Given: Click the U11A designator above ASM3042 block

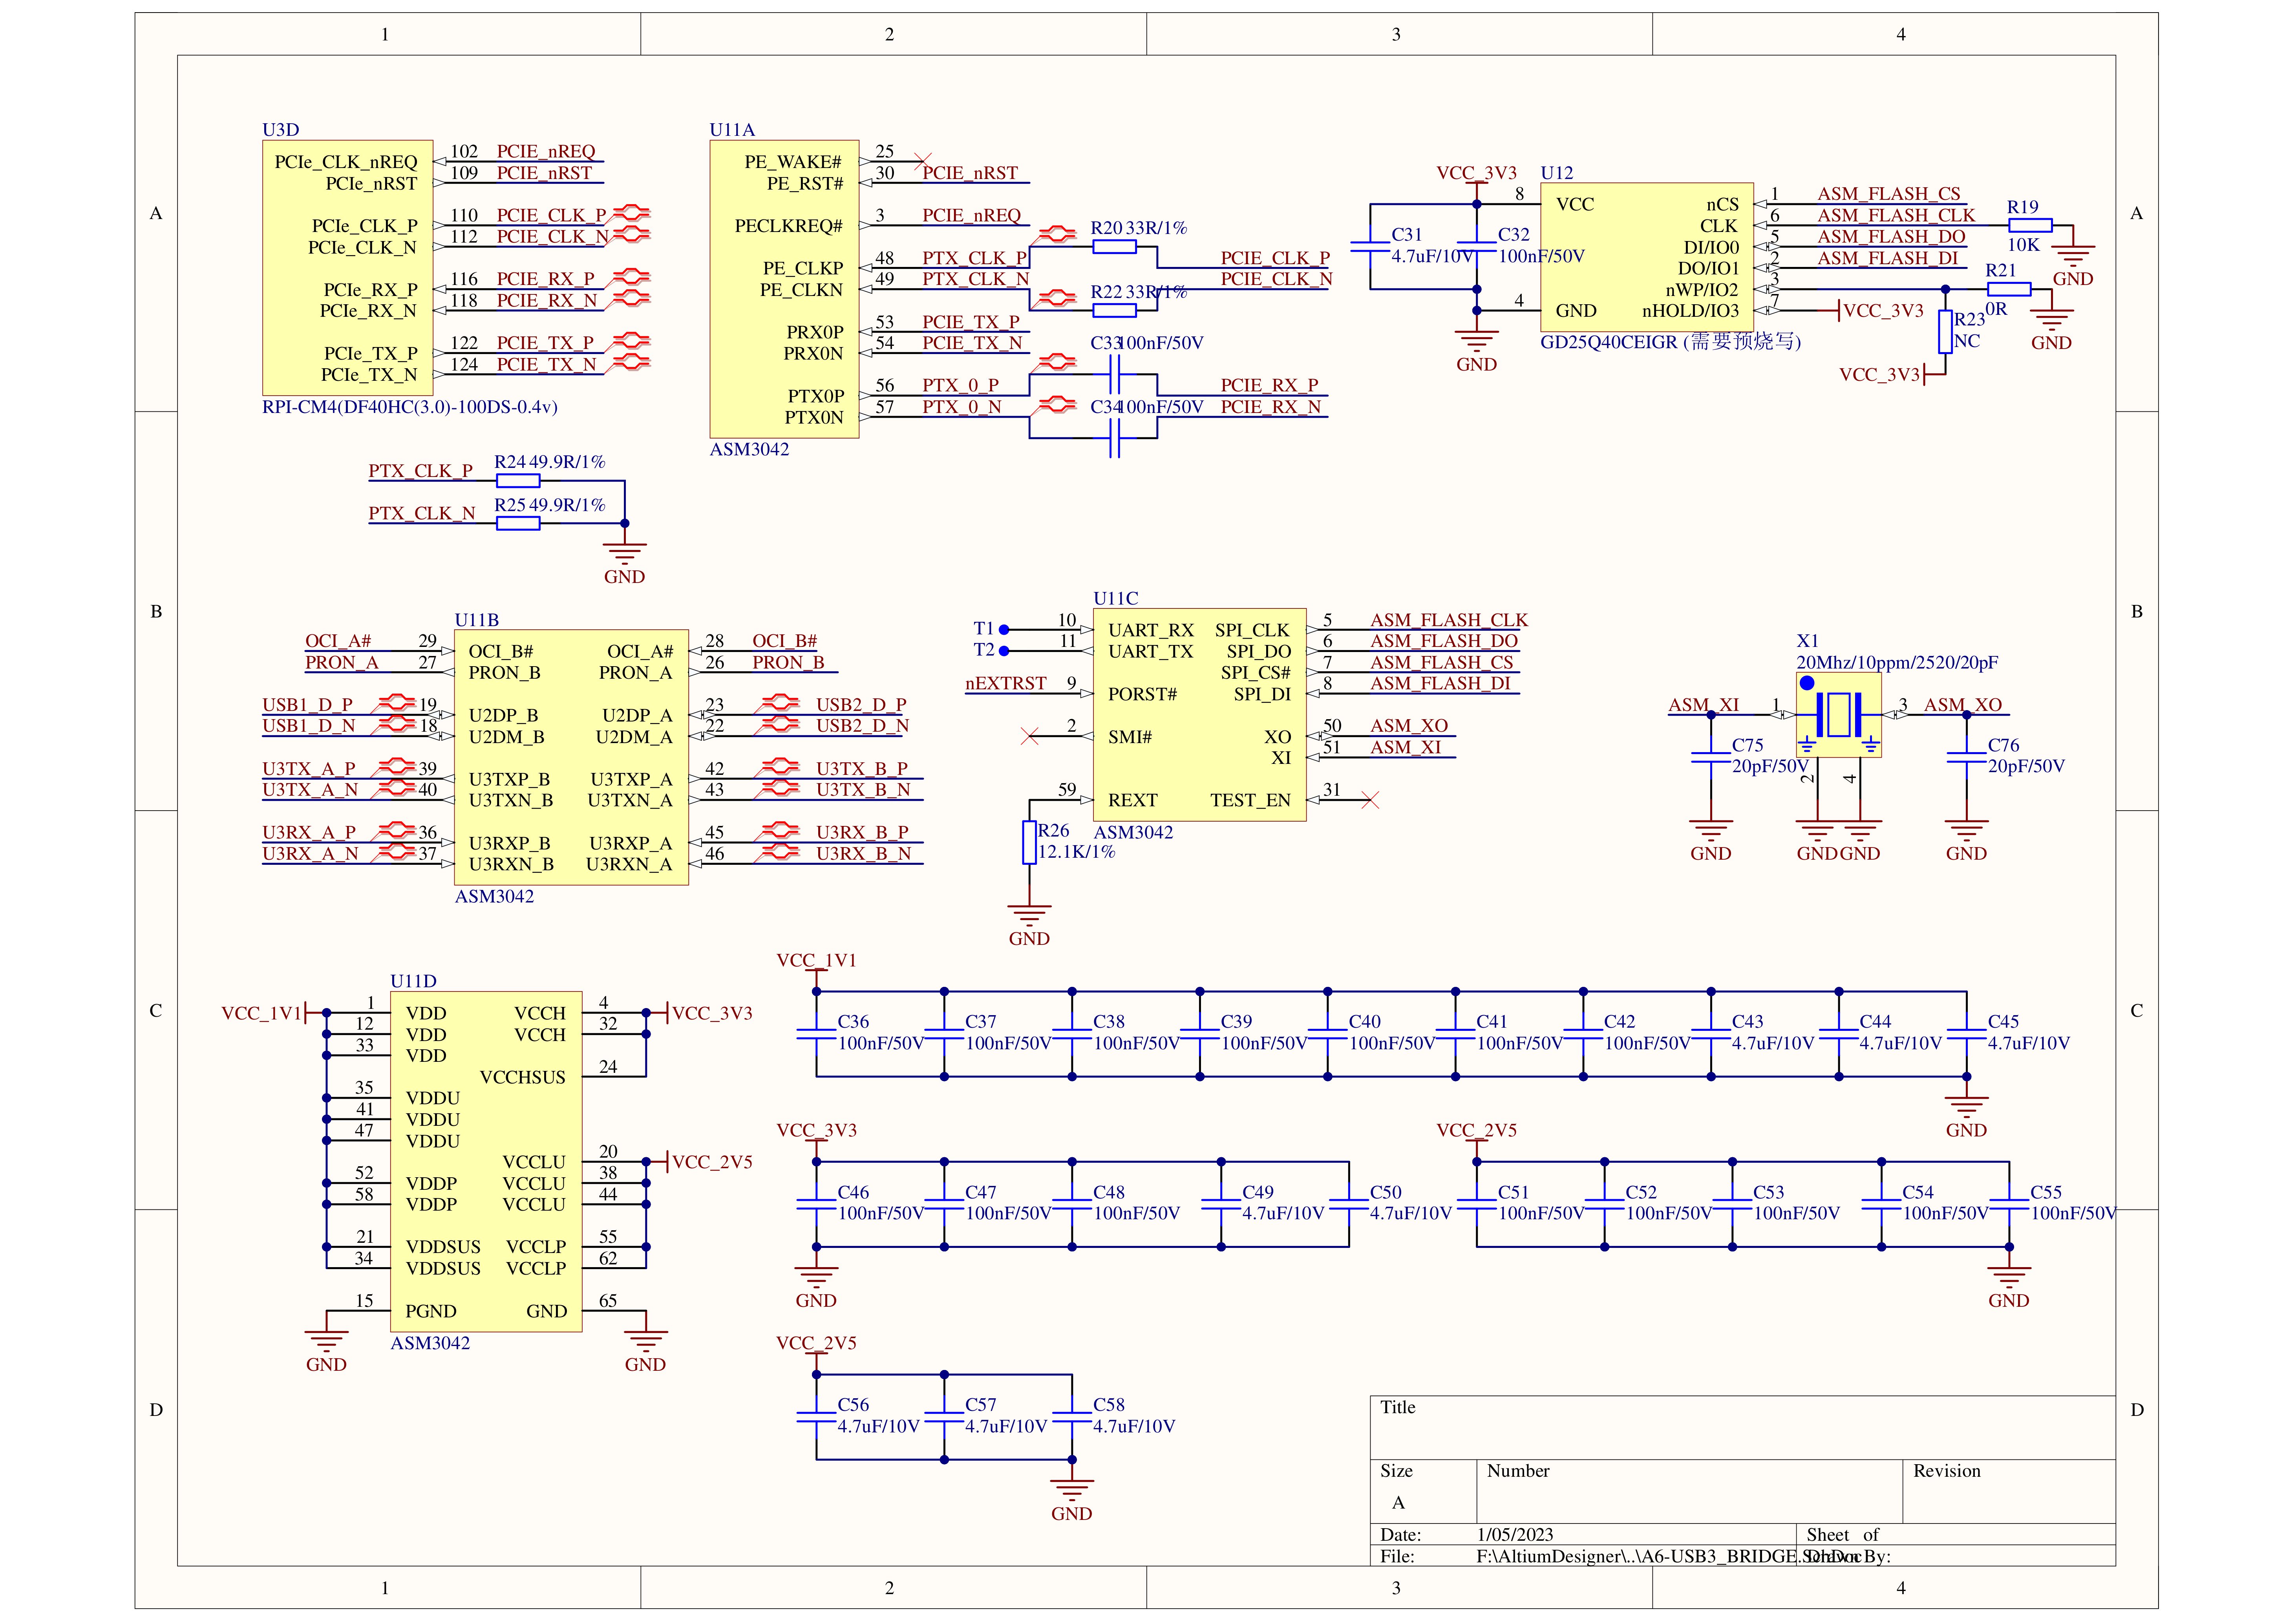Looking at the screenshot, I should (x=732, y=130).
